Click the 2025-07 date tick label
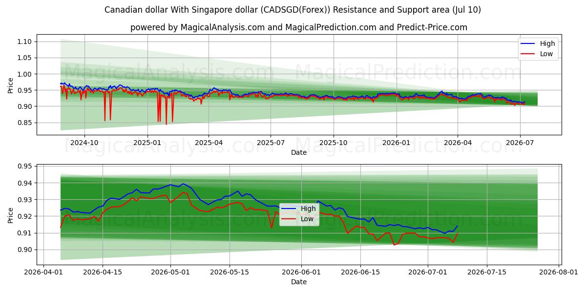Image resolution: width=586 pixels, height=293 pixels. coord(271,143)
